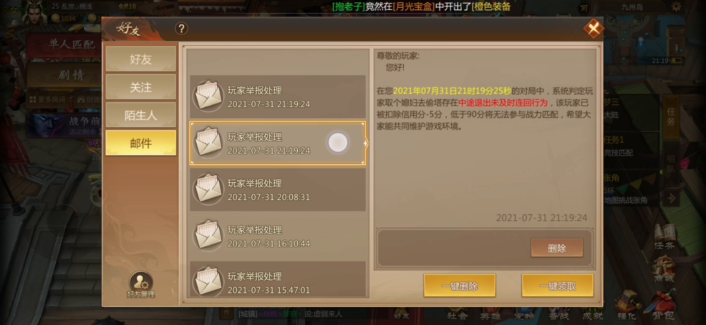
Task: Select highlighted 玩家举报处理 mail entry
Action: tap(277, 143)
